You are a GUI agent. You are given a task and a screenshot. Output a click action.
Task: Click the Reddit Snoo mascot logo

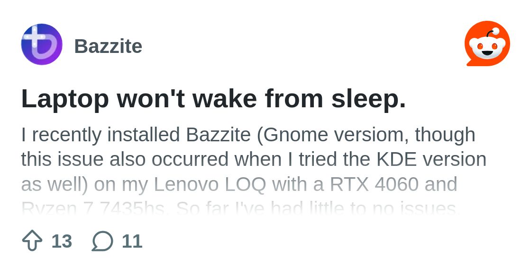pos(487,44)
